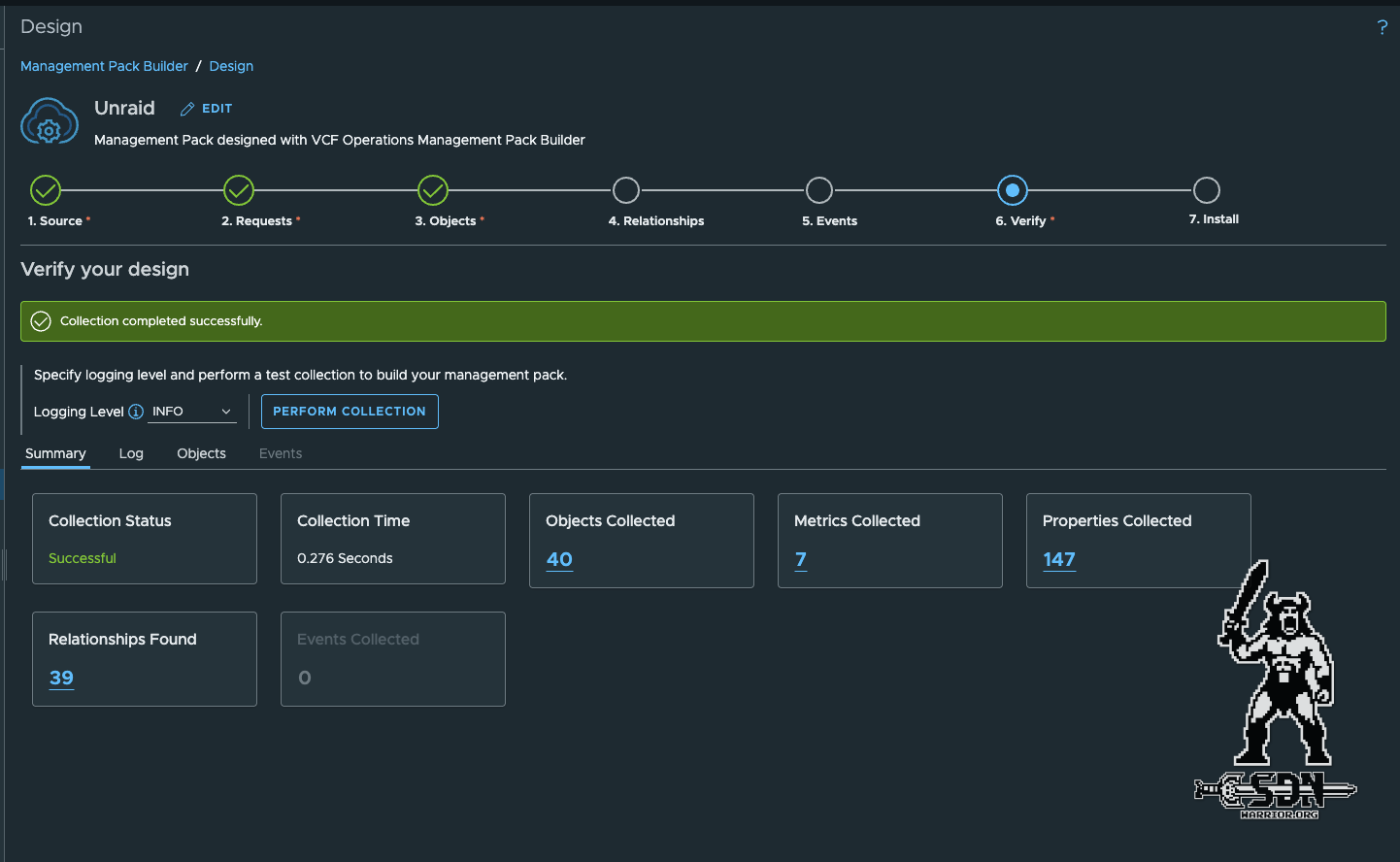Switch to the Objects tab
The image size is (1400, 862).
pyautogui.click(x=201, y=453)
